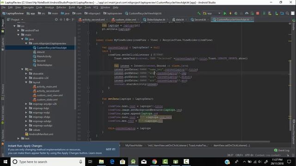Expand the values folder

26,130
